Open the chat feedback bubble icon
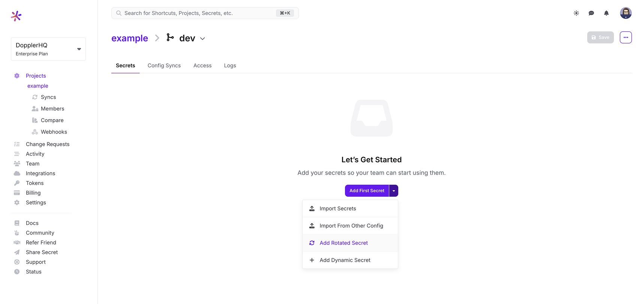642x304 pixels. pos(591,13)
